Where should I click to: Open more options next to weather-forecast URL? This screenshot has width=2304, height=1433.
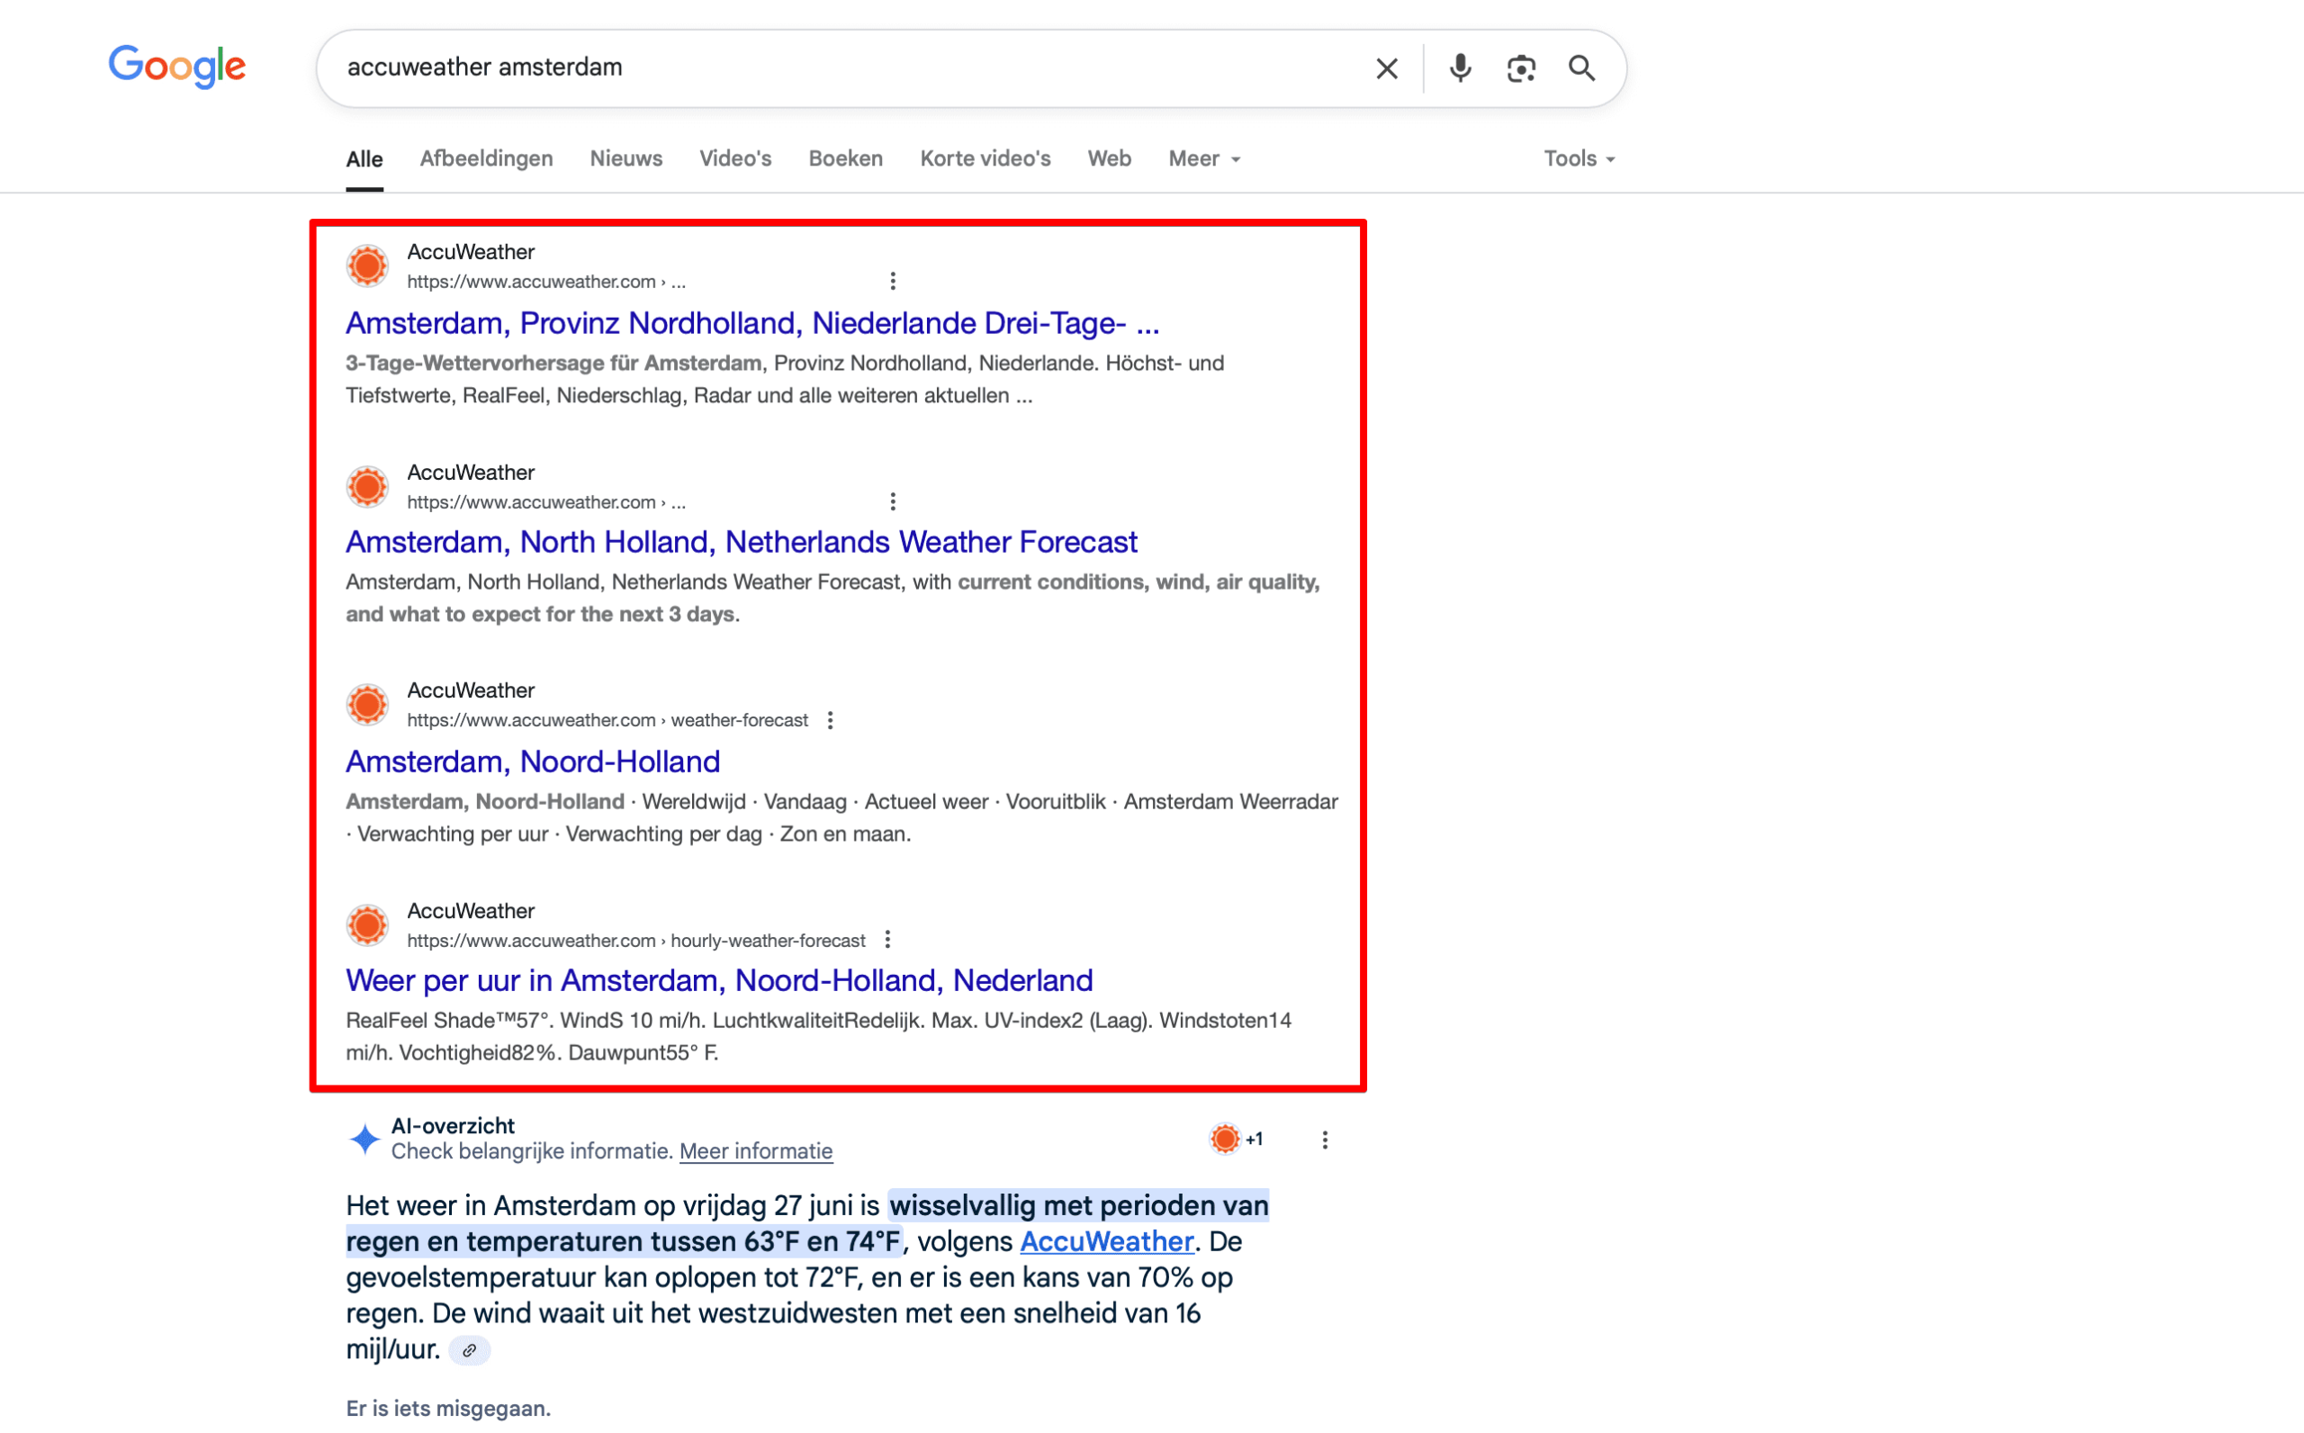pos(830,720)
